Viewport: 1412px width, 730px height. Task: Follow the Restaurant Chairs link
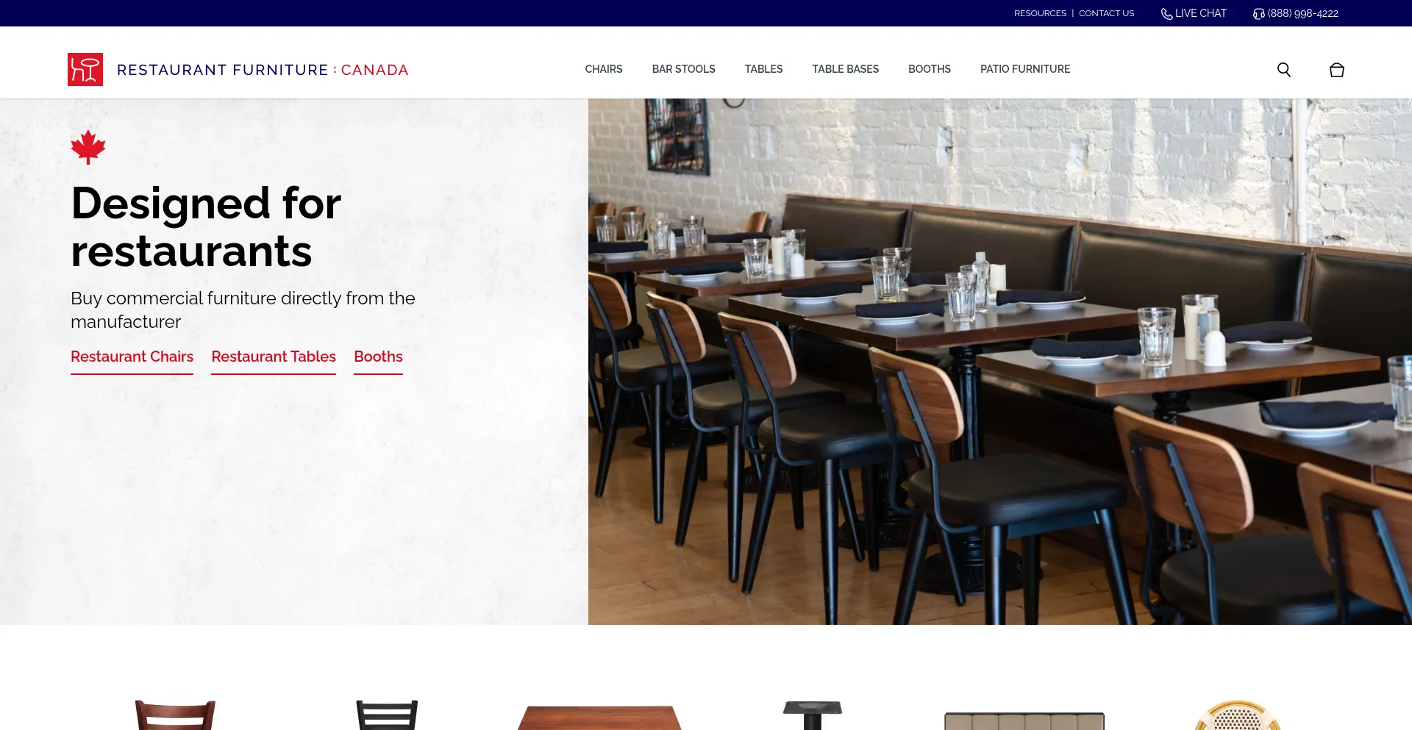coord(132,357)
